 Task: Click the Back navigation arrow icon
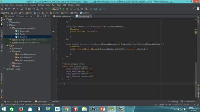(42, 9)
